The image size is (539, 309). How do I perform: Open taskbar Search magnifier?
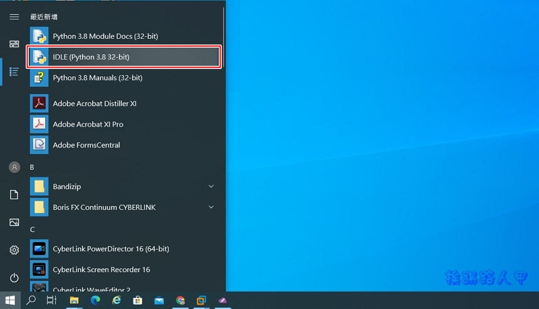pyautogui.click(x=31, y=301)
